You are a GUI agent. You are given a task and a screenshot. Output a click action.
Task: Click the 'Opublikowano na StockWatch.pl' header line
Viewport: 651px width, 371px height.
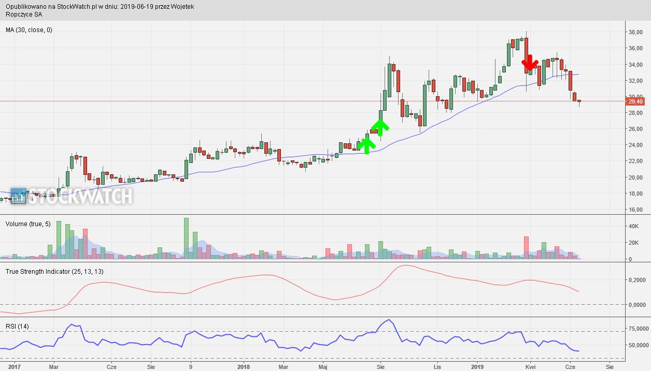click(x=100, y=7)
